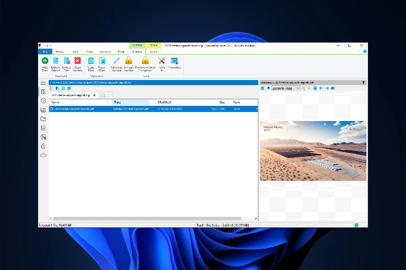
Task: Open the history clock icon in the sidebar
Action: [43, 101]
